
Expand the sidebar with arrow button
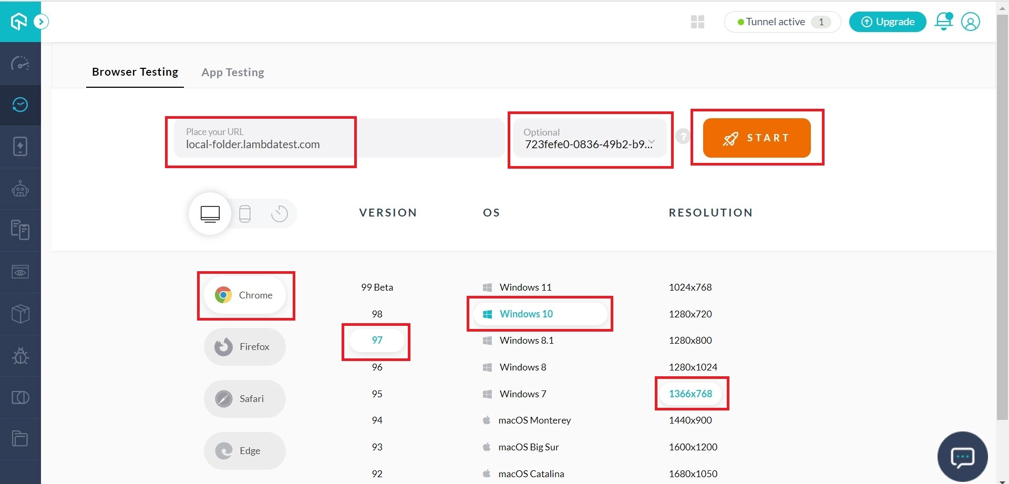pos(41,22)
